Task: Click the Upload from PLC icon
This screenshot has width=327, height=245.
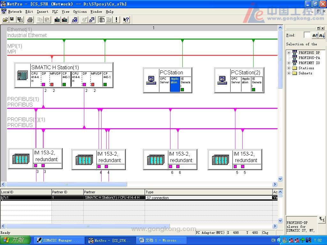Action: click(x=65, y=20)
